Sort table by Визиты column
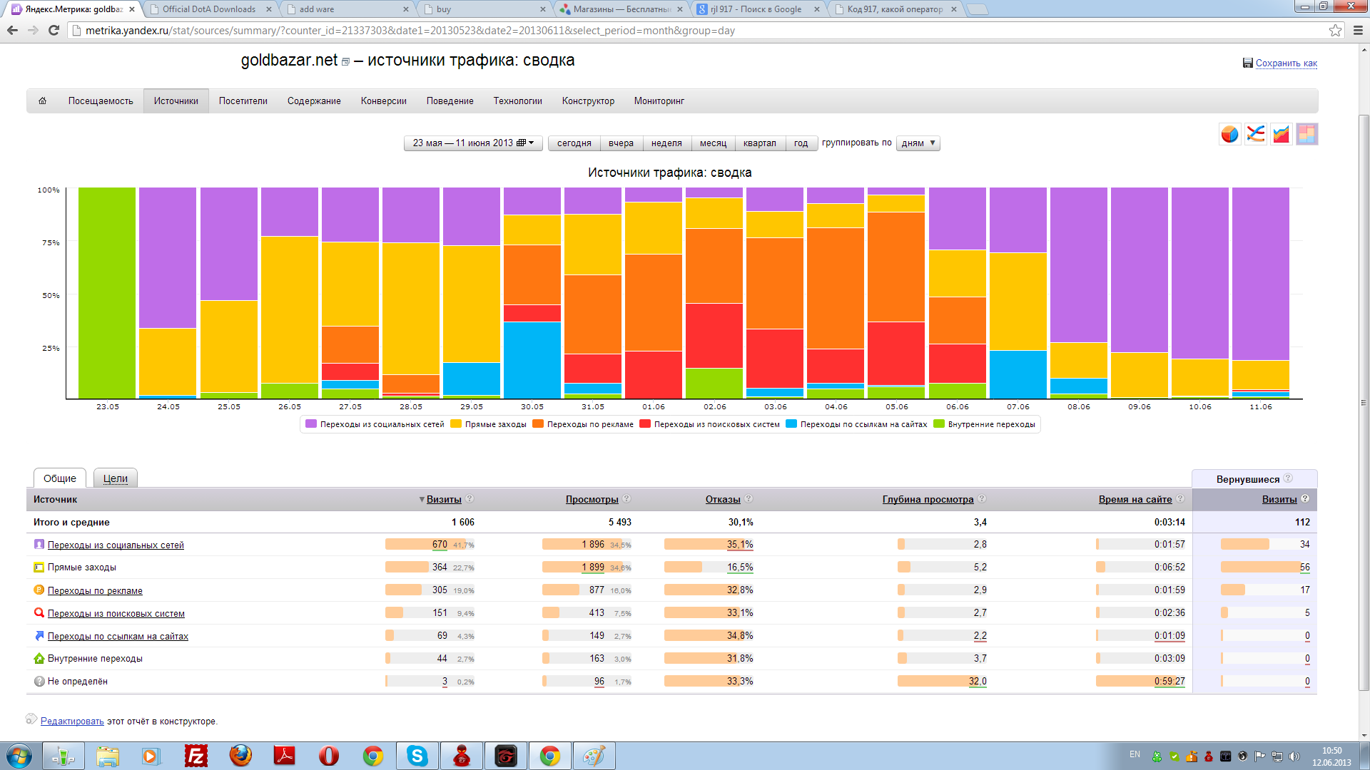The image size is (1370, 770). [x=443, y=499]
